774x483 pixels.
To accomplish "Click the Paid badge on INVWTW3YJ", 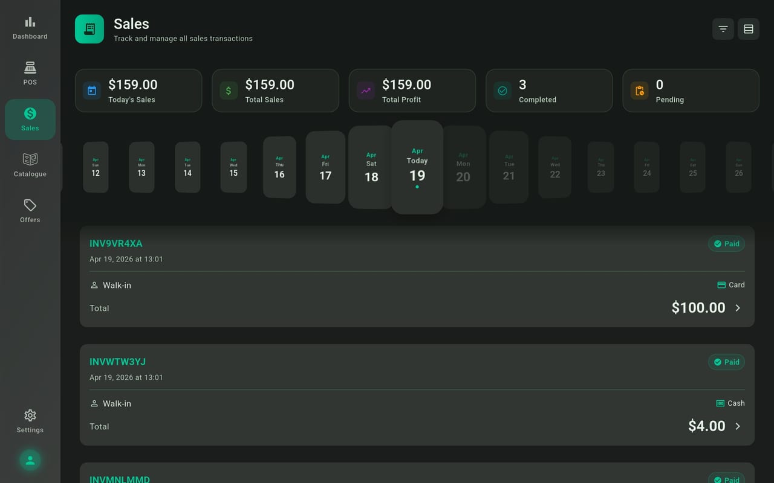I will (726, 362).
